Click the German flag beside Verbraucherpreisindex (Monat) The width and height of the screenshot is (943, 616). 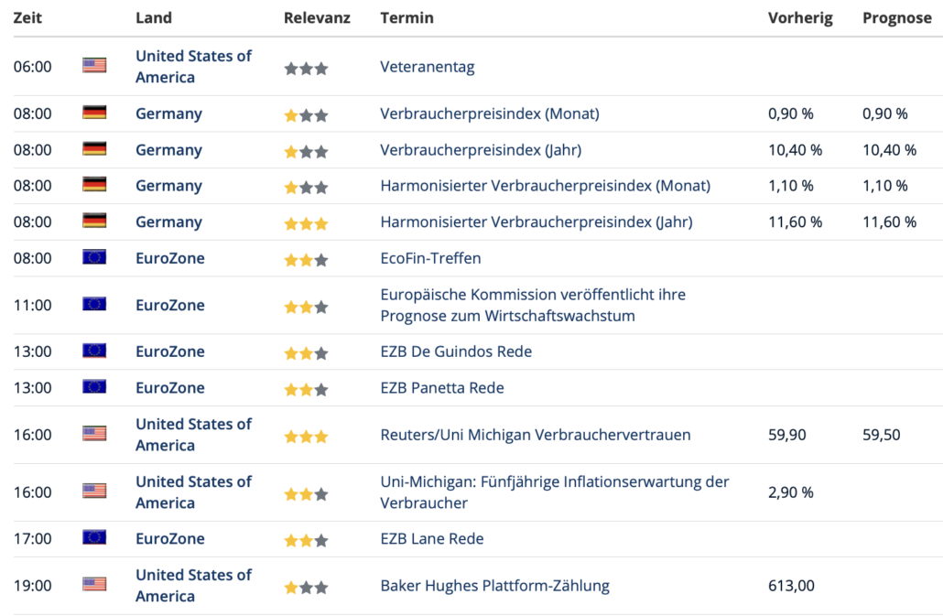coord(94,113)
